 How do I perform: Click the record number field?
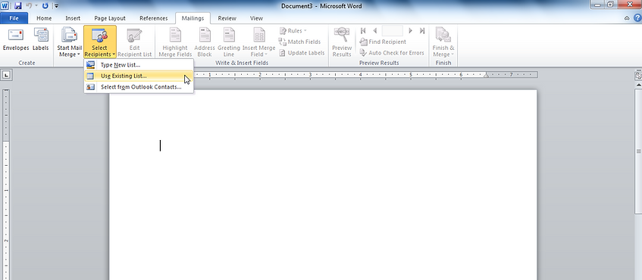(x=392, y=31)
